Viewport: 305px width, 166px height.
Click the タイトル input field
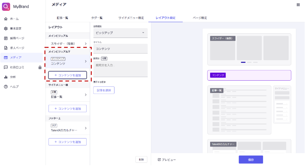(120, 48)
